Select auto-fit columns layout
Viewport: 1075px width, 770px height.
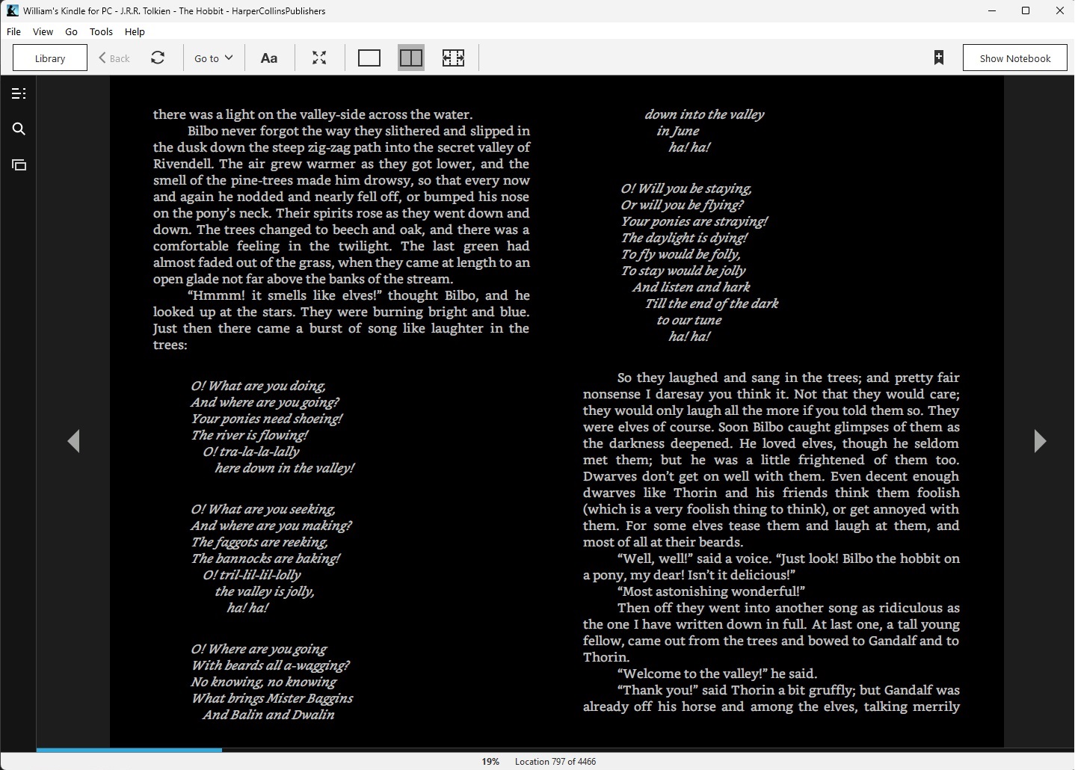click(453, 58)
